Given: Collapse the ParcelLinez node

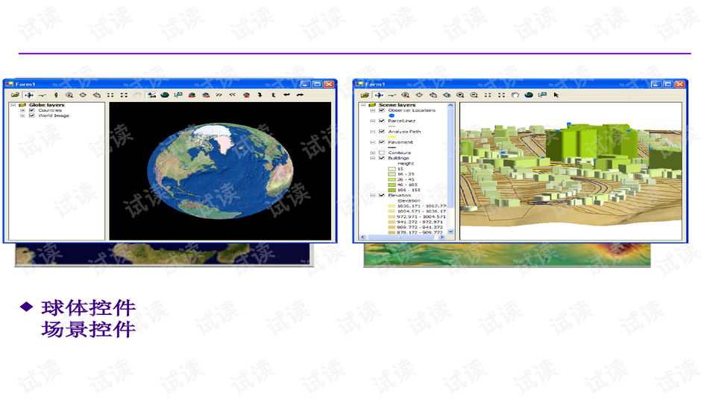Looking at the screenshot, I should 373,121.
